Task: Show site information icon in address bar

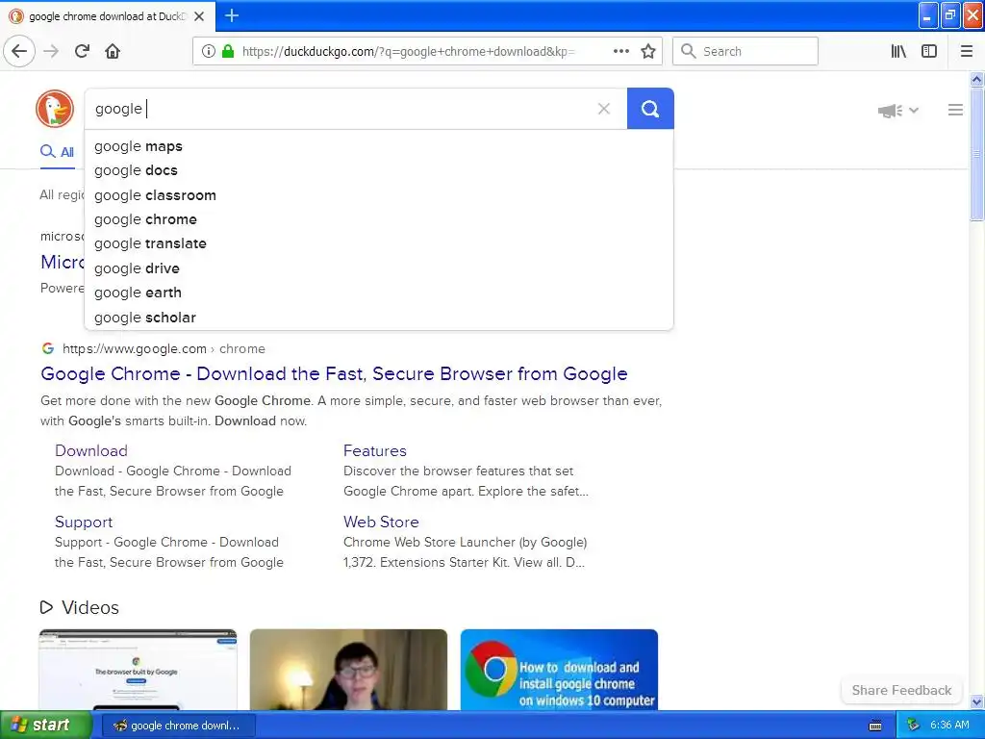Action: (208, 52)
